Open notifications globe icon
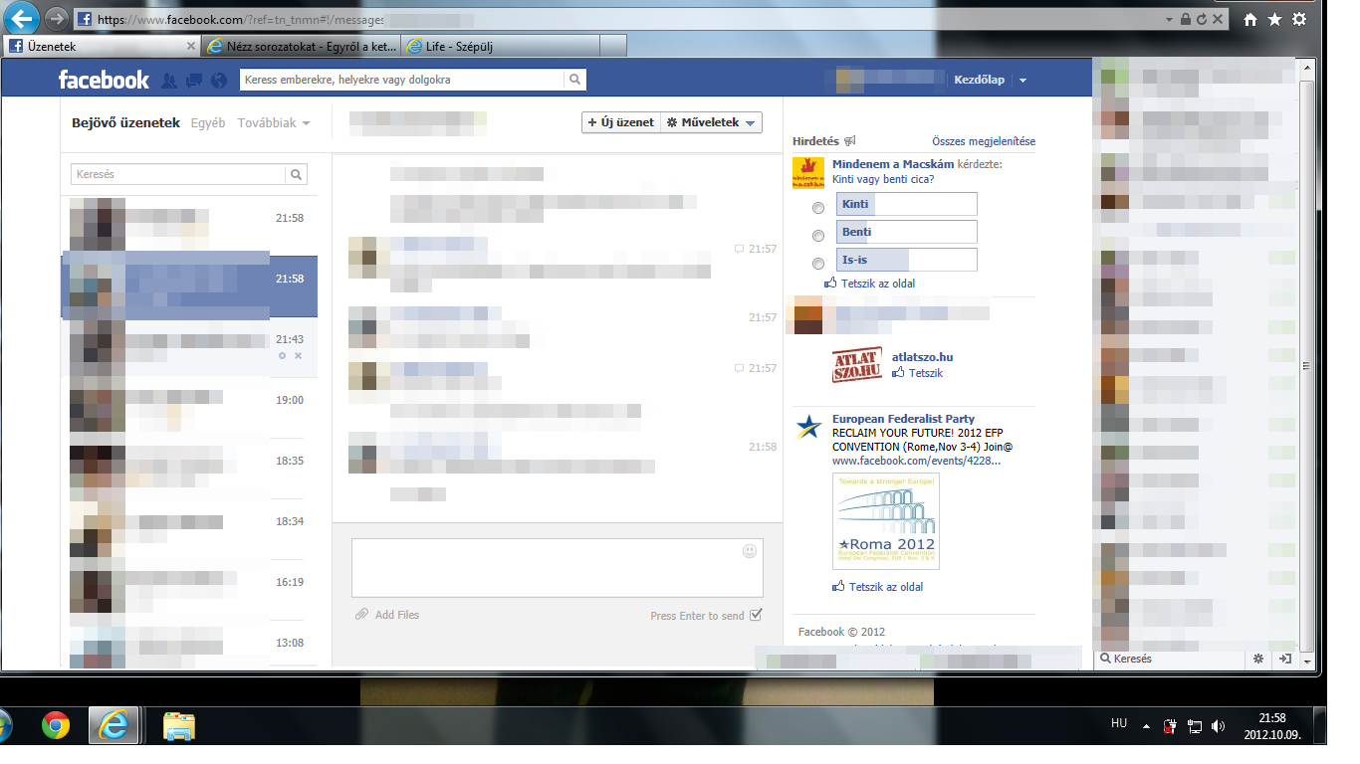The width and height of the screenshot is (1360, 764). [x=219, y=81]
